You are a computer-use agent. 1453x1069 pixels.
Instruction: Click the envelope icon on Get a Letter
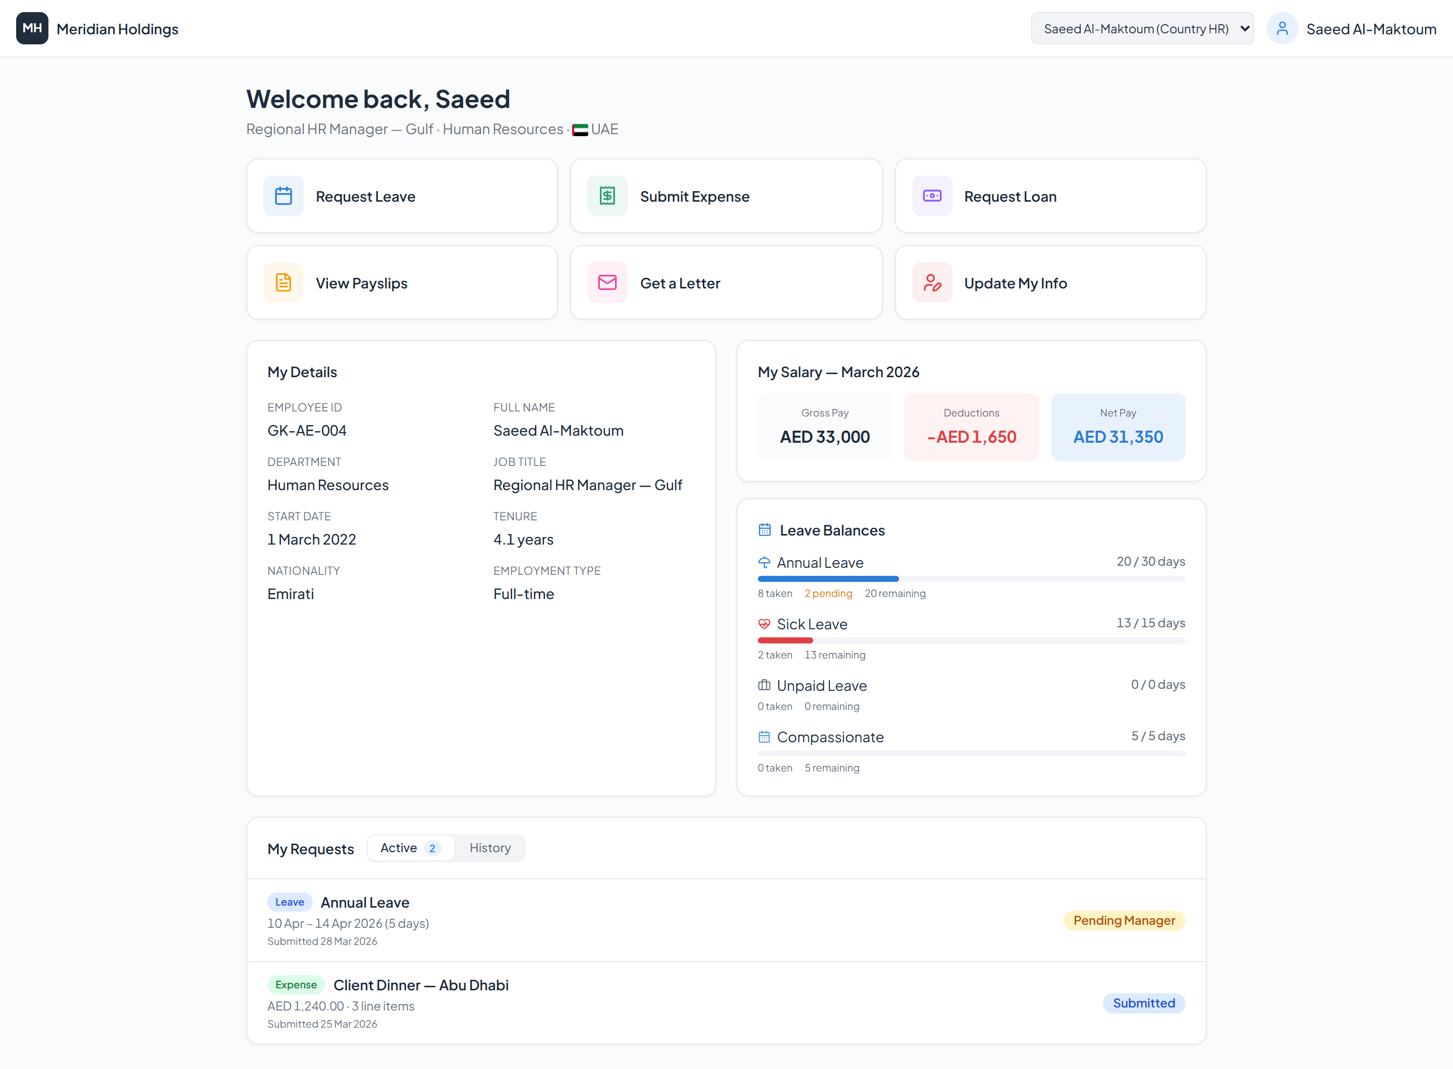[607, 283]
